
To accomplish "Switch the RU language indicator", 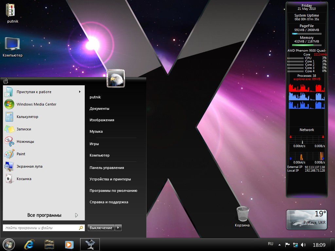I will coord(271,244).
